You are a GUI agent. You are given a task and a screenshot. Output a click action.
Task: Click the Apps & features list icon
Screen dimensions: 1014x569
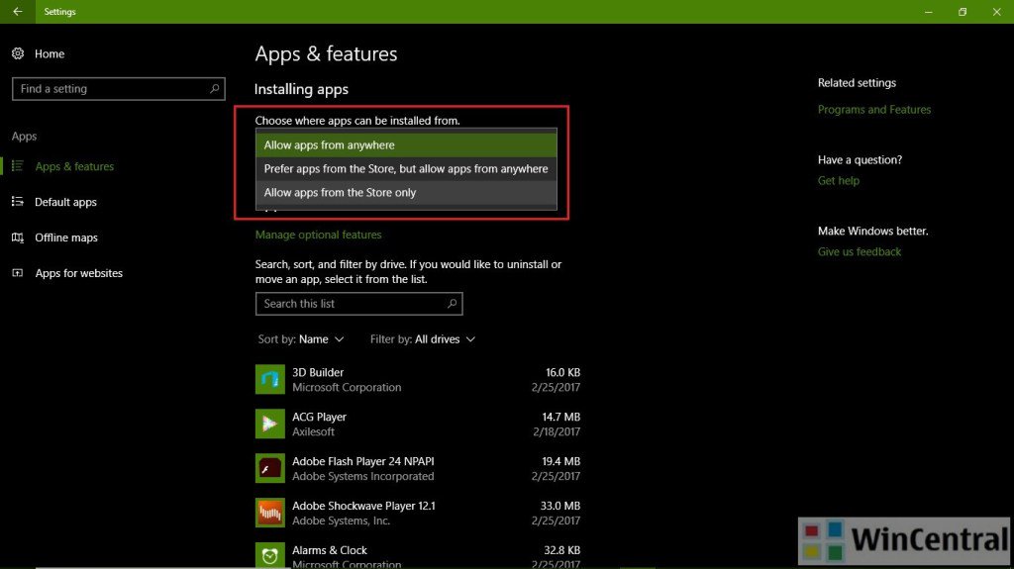[x=18, y=166]
